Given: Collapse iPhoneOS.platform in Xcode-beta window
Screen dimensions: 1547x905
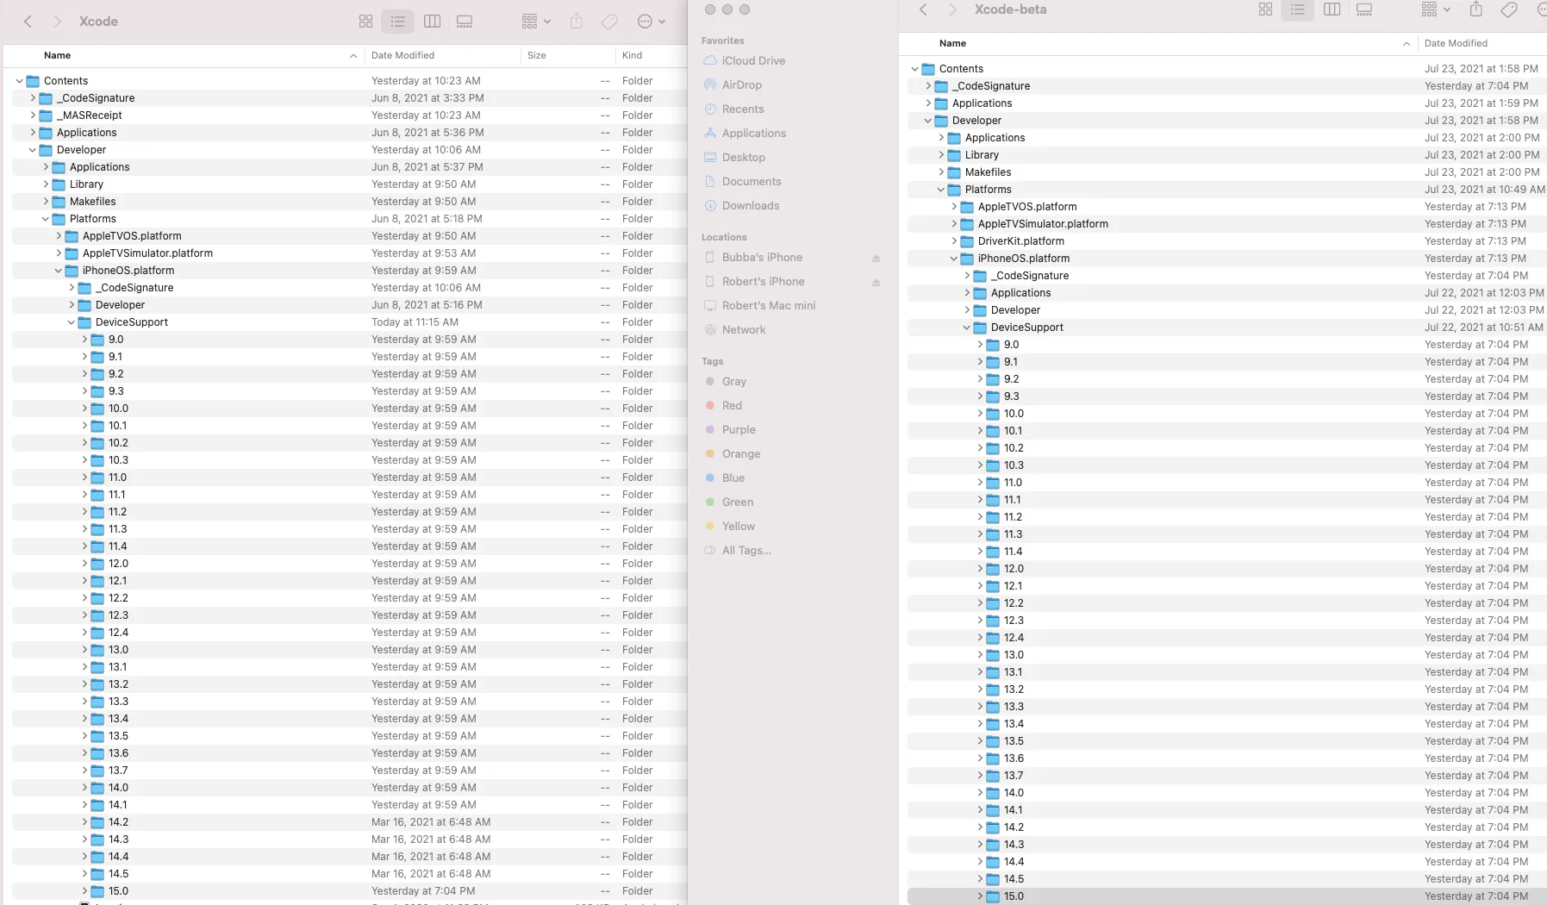Looking at the screenshot, I should click(x=954, y=259).
